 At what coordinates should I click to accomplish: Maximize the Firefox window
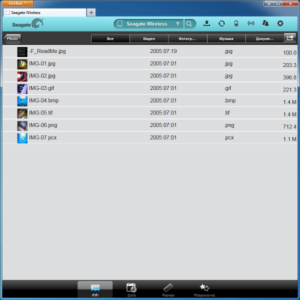click(x=278, y=3)
